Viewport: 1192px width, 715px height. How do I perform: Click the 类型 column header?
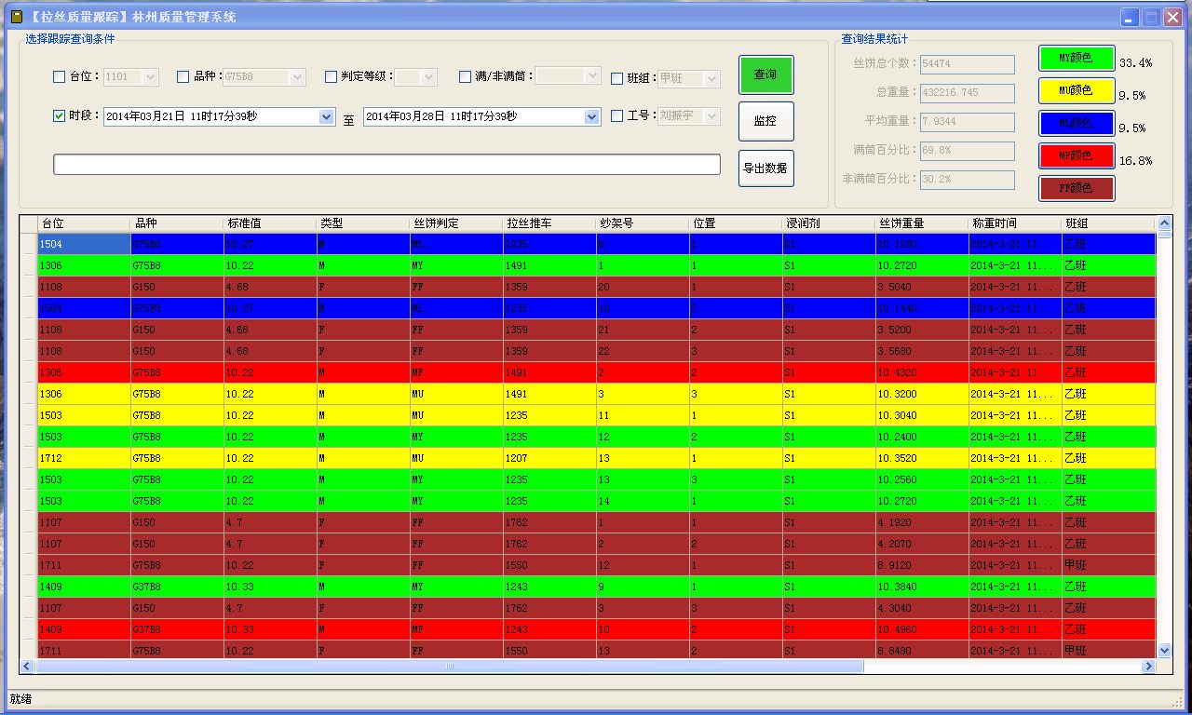click(x=363, y=223)
